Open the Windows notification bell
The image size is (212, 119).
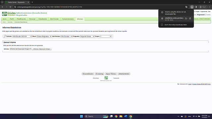coord(209,116)
